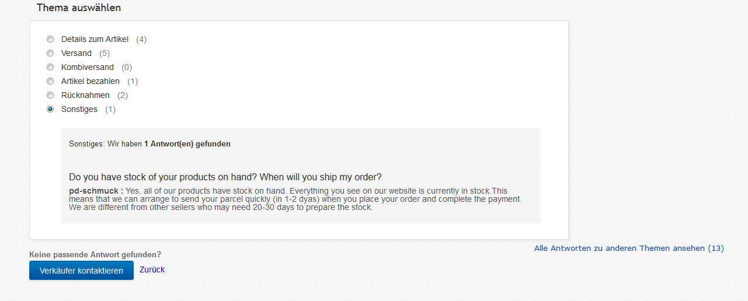
Task: Choose the "Rücknahmen" radio button
Action: pyautogui.click(x=50, y=95)
